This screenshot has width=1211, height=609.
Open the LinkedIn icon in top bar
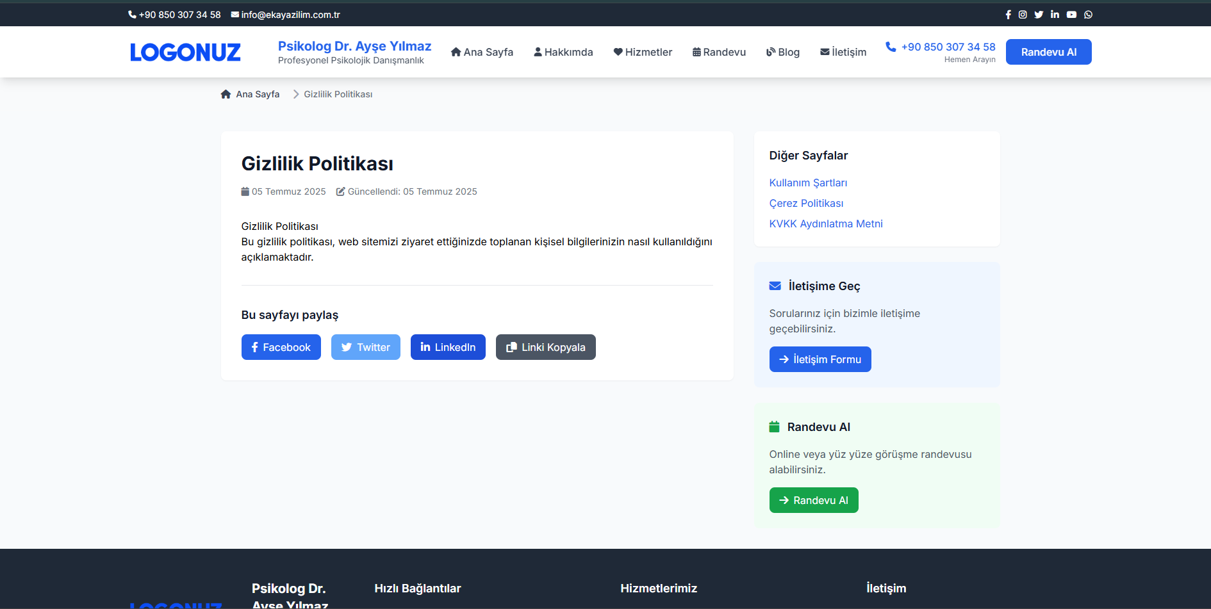(1055, 15)
